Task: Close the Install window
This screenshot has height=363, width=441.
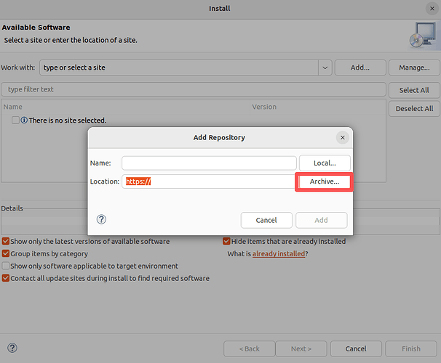Action: coord(432,9)
